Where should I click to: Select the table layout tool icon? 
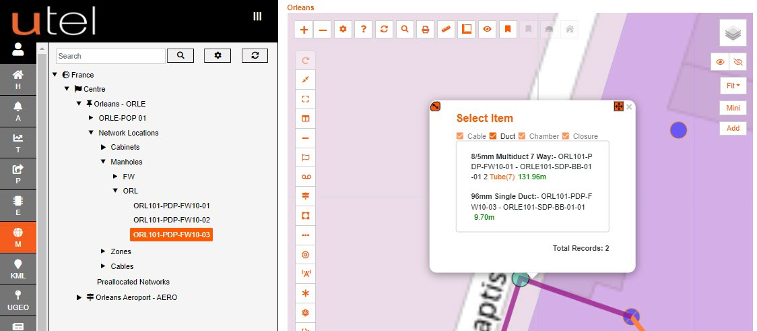coord(305,119)
